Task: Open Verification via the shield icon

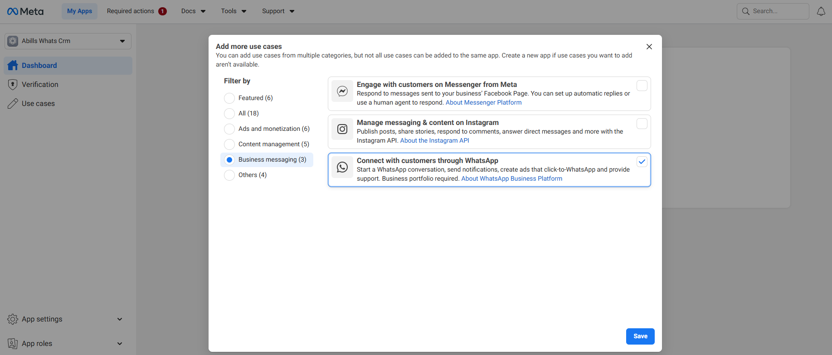Action: tap(13, 85)
